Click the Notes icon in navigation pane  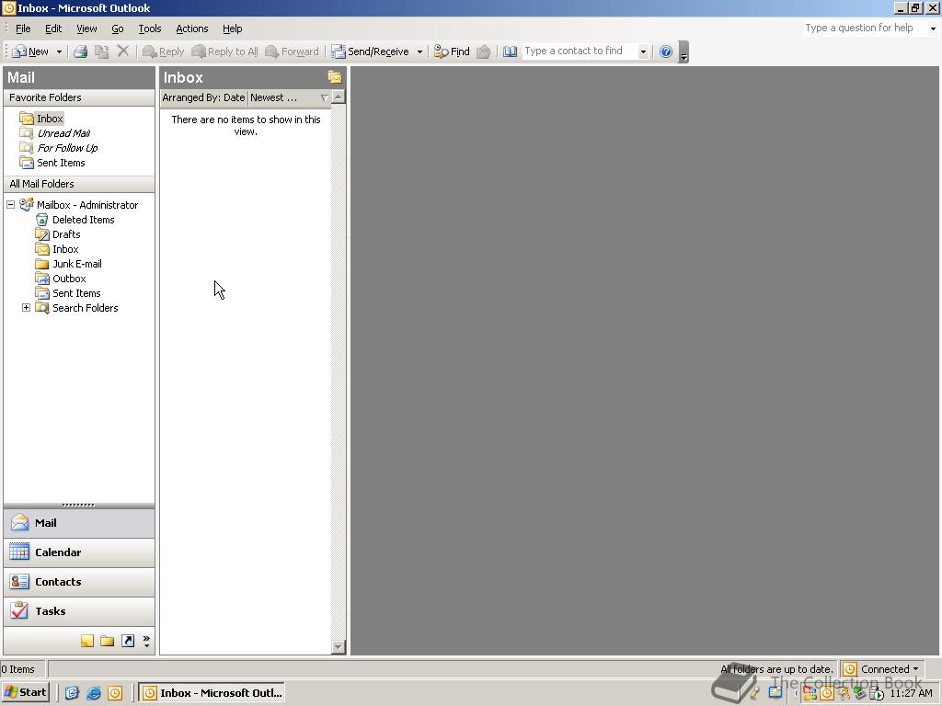pos(87,641)
